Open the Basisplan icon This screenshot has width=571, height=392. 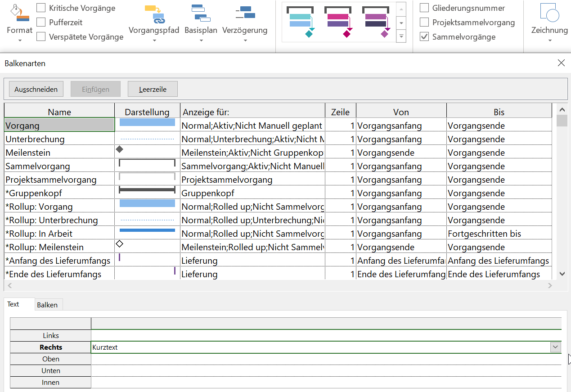201,13
